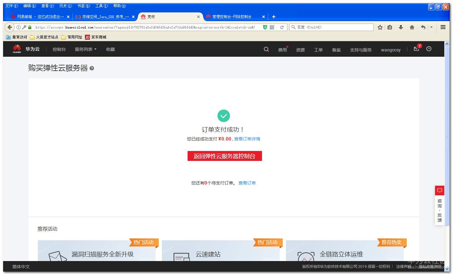453x275 pixels.
Task: Open the 常用网址 bookmark folder
Action: 72,37
